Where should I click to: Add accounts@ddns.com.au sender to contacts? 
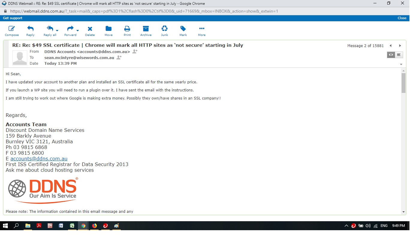click(x=135, y=52)
